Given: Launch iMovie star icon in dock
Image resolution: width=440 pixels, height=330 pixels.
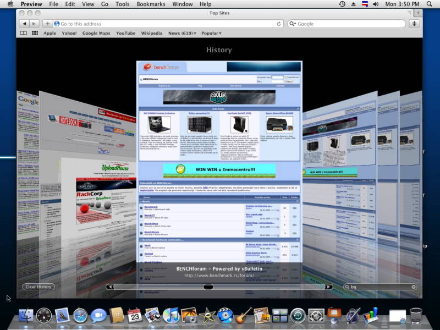Looking at the screenshot, I should click(207, 315).
